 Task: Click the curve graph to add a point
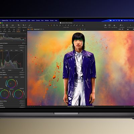(12, 60)
